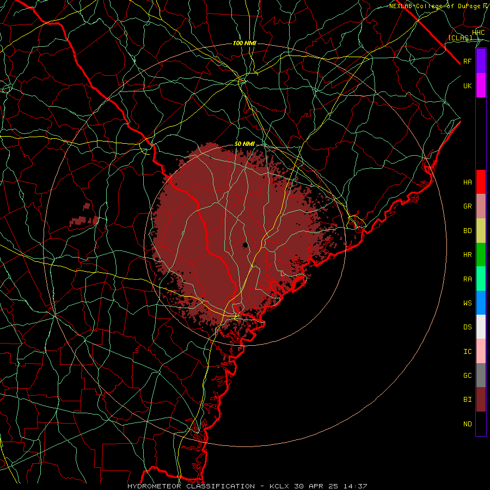Click the GC legend label
The width and height of the screenshot is (490, 490).
468,375
